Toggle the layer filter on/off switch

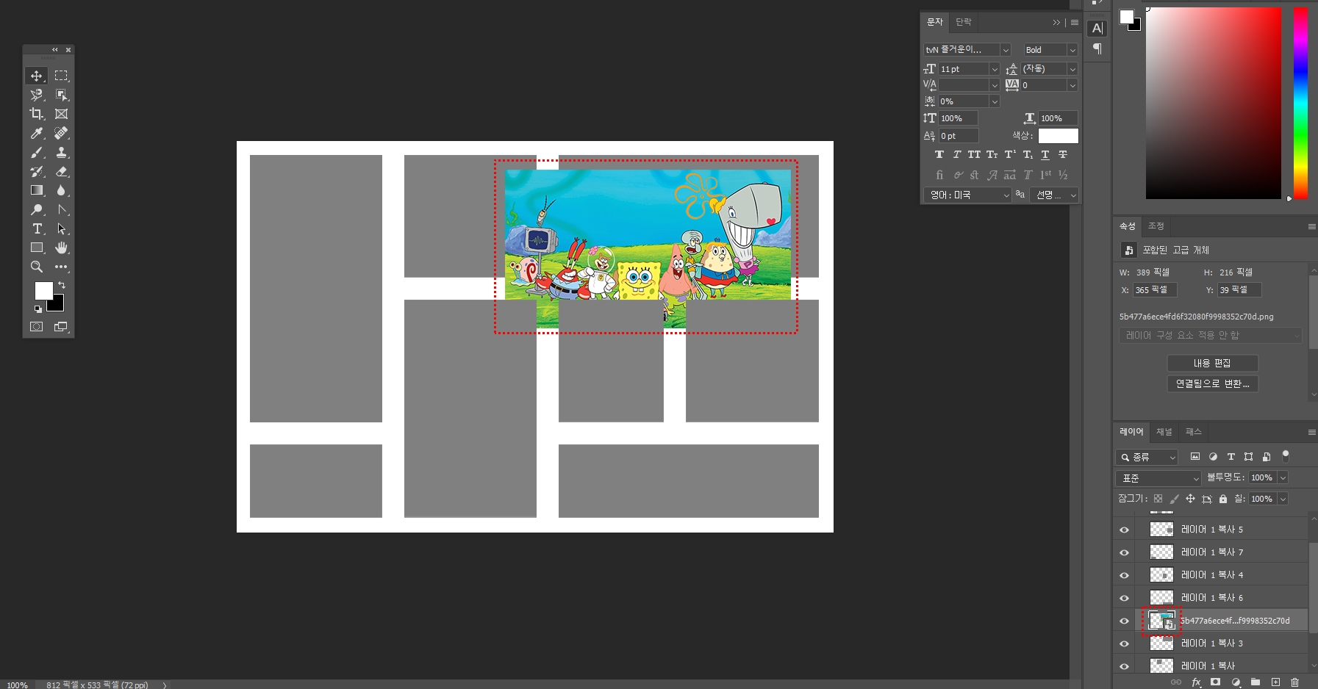point(1286,456)
